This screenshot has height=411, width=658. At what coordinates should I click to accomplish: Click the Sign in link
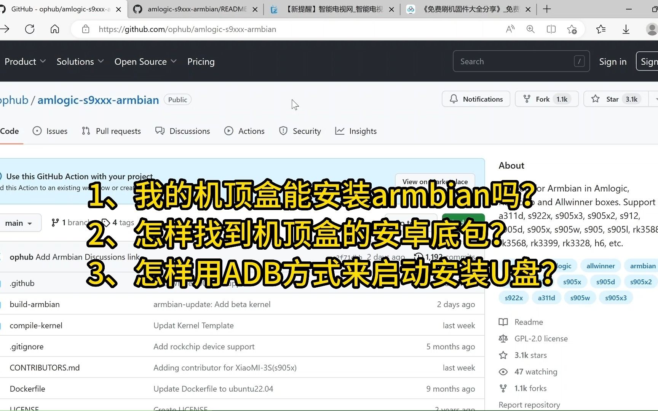click(613, 62)
